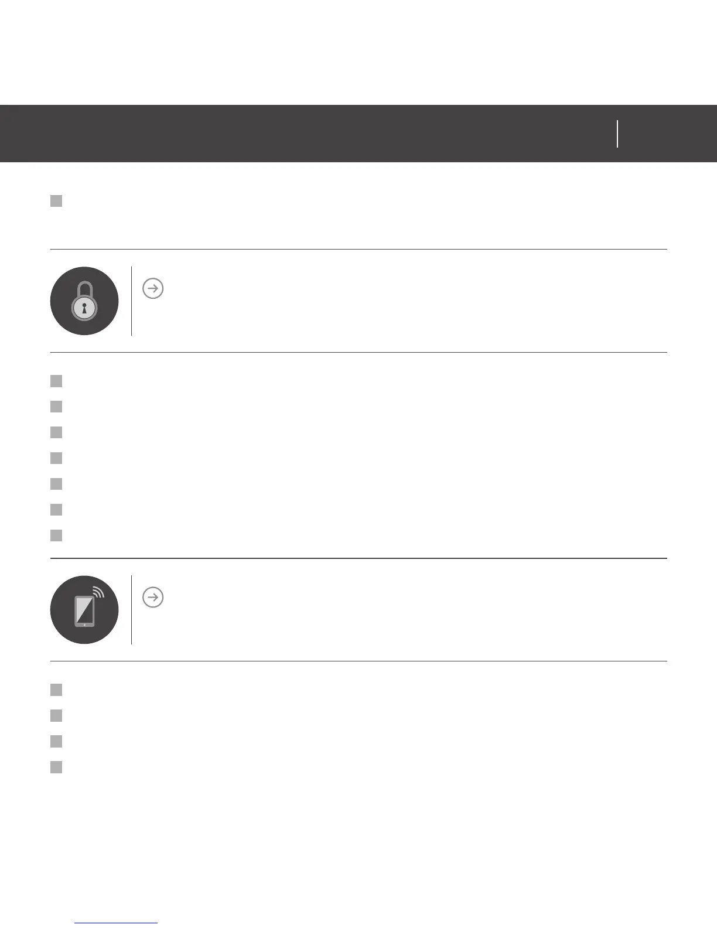
Task: Check the second box below the padlock section
Action: tap(56, 407)
